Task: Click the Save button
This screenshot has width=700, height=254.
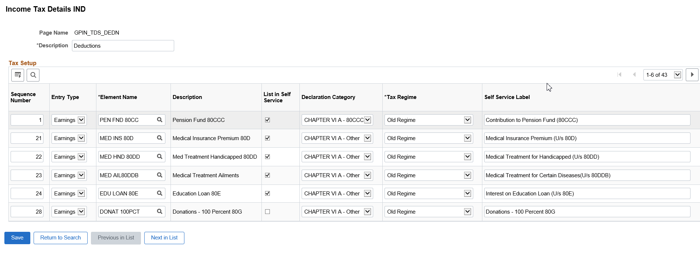Action: click(x=17, y=238)
